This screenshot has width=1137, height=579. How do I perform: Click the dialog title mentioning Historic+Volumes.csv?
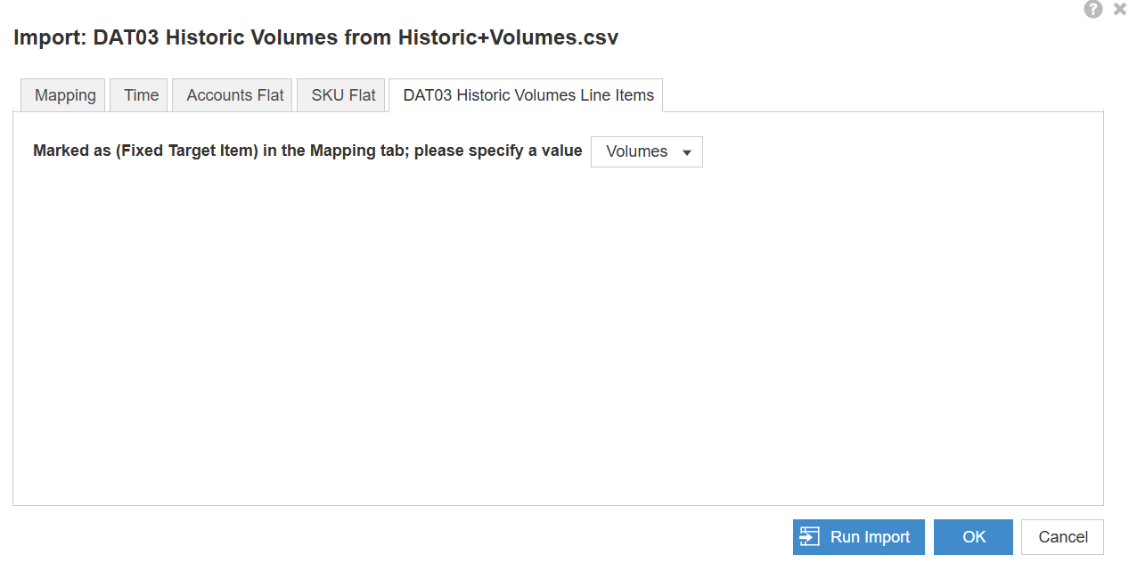315,37
